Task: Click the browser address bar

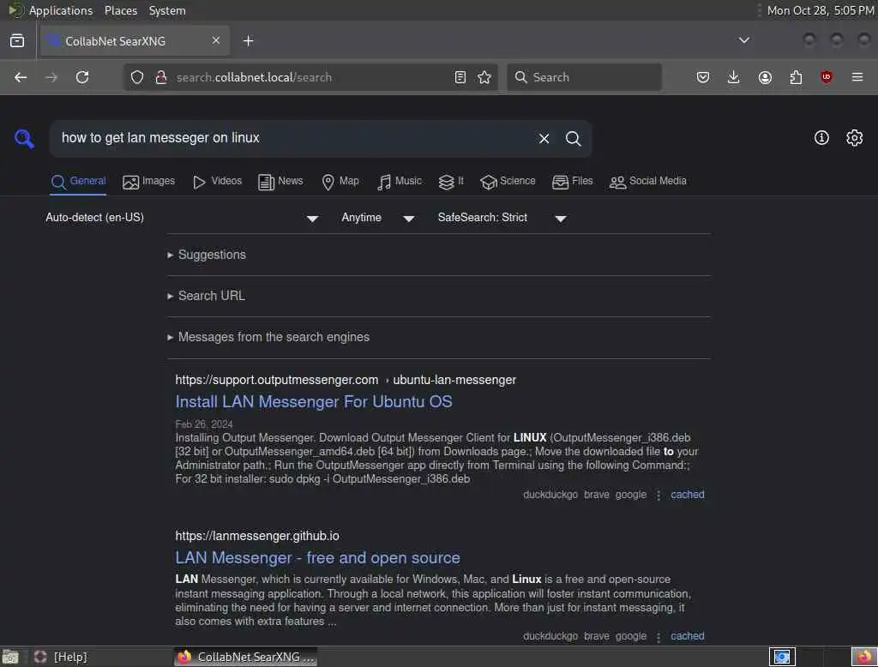Action: [310, 77]
